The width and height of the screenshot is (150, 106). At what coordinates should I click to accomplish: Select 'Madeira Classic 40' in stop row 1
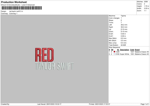[x=142, y=52]
